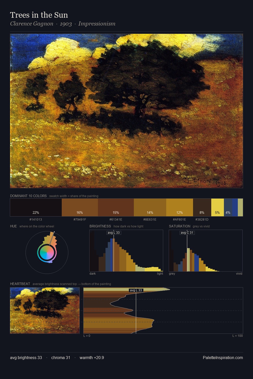Click the hue color wheel chart
Image resolution: width=253 pixels, height=379 pixels.
tap(47, 252)
